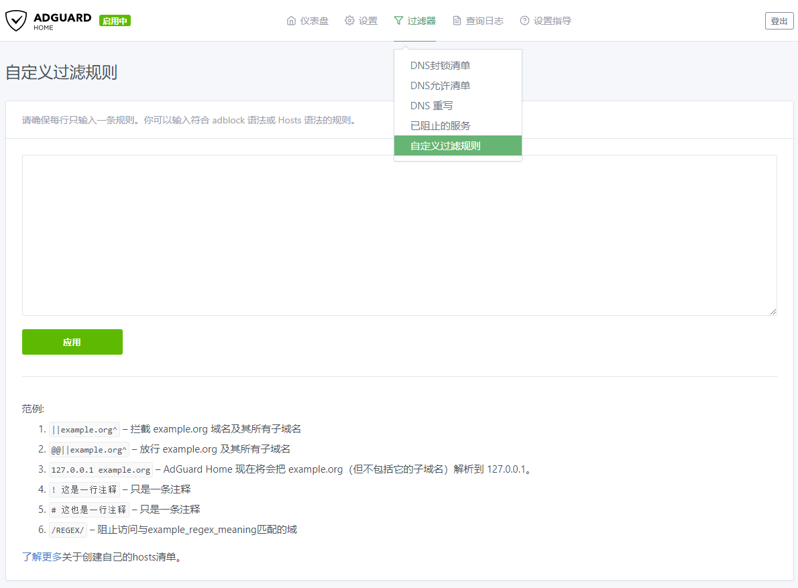Click the house icon beside 仪表盘

(x=291, y=21)
